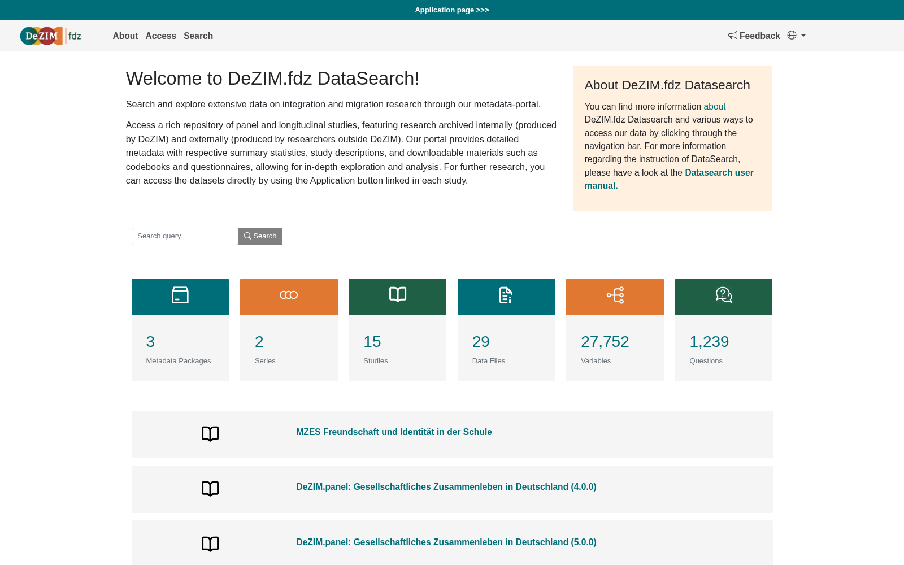Click the Series linked circles icon
Viewport: 904px width, 565px height.
click(289, 295)
